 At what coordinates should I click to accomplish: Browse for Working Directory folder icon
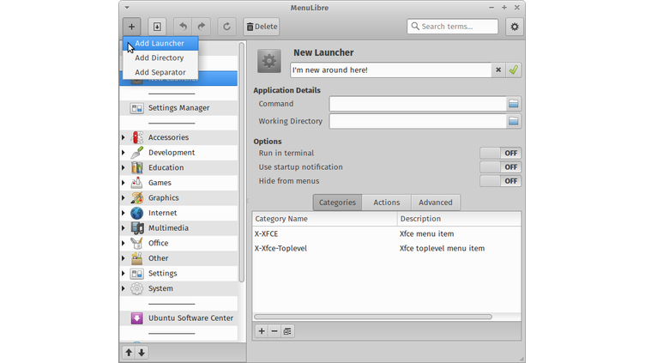tap(513, 121)
